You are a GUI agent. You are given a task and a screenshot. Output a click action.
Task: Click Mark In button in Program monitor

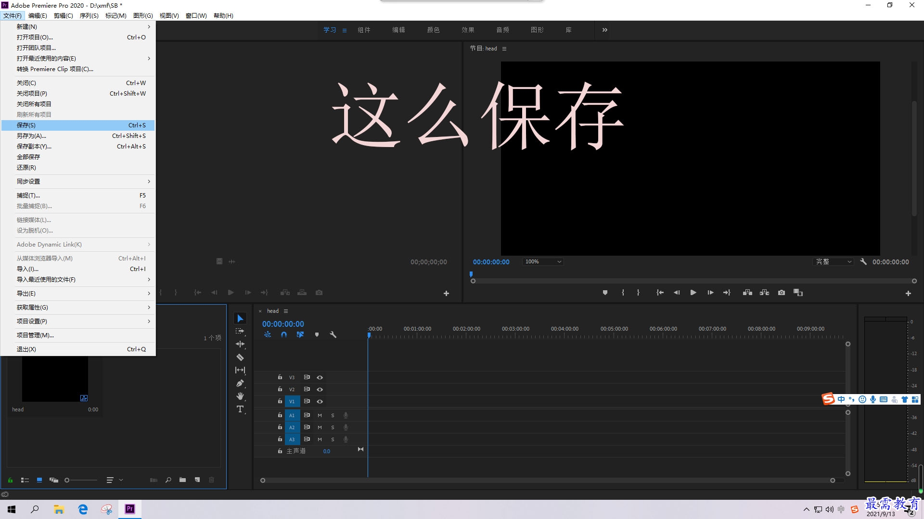(x=623, y=293)
